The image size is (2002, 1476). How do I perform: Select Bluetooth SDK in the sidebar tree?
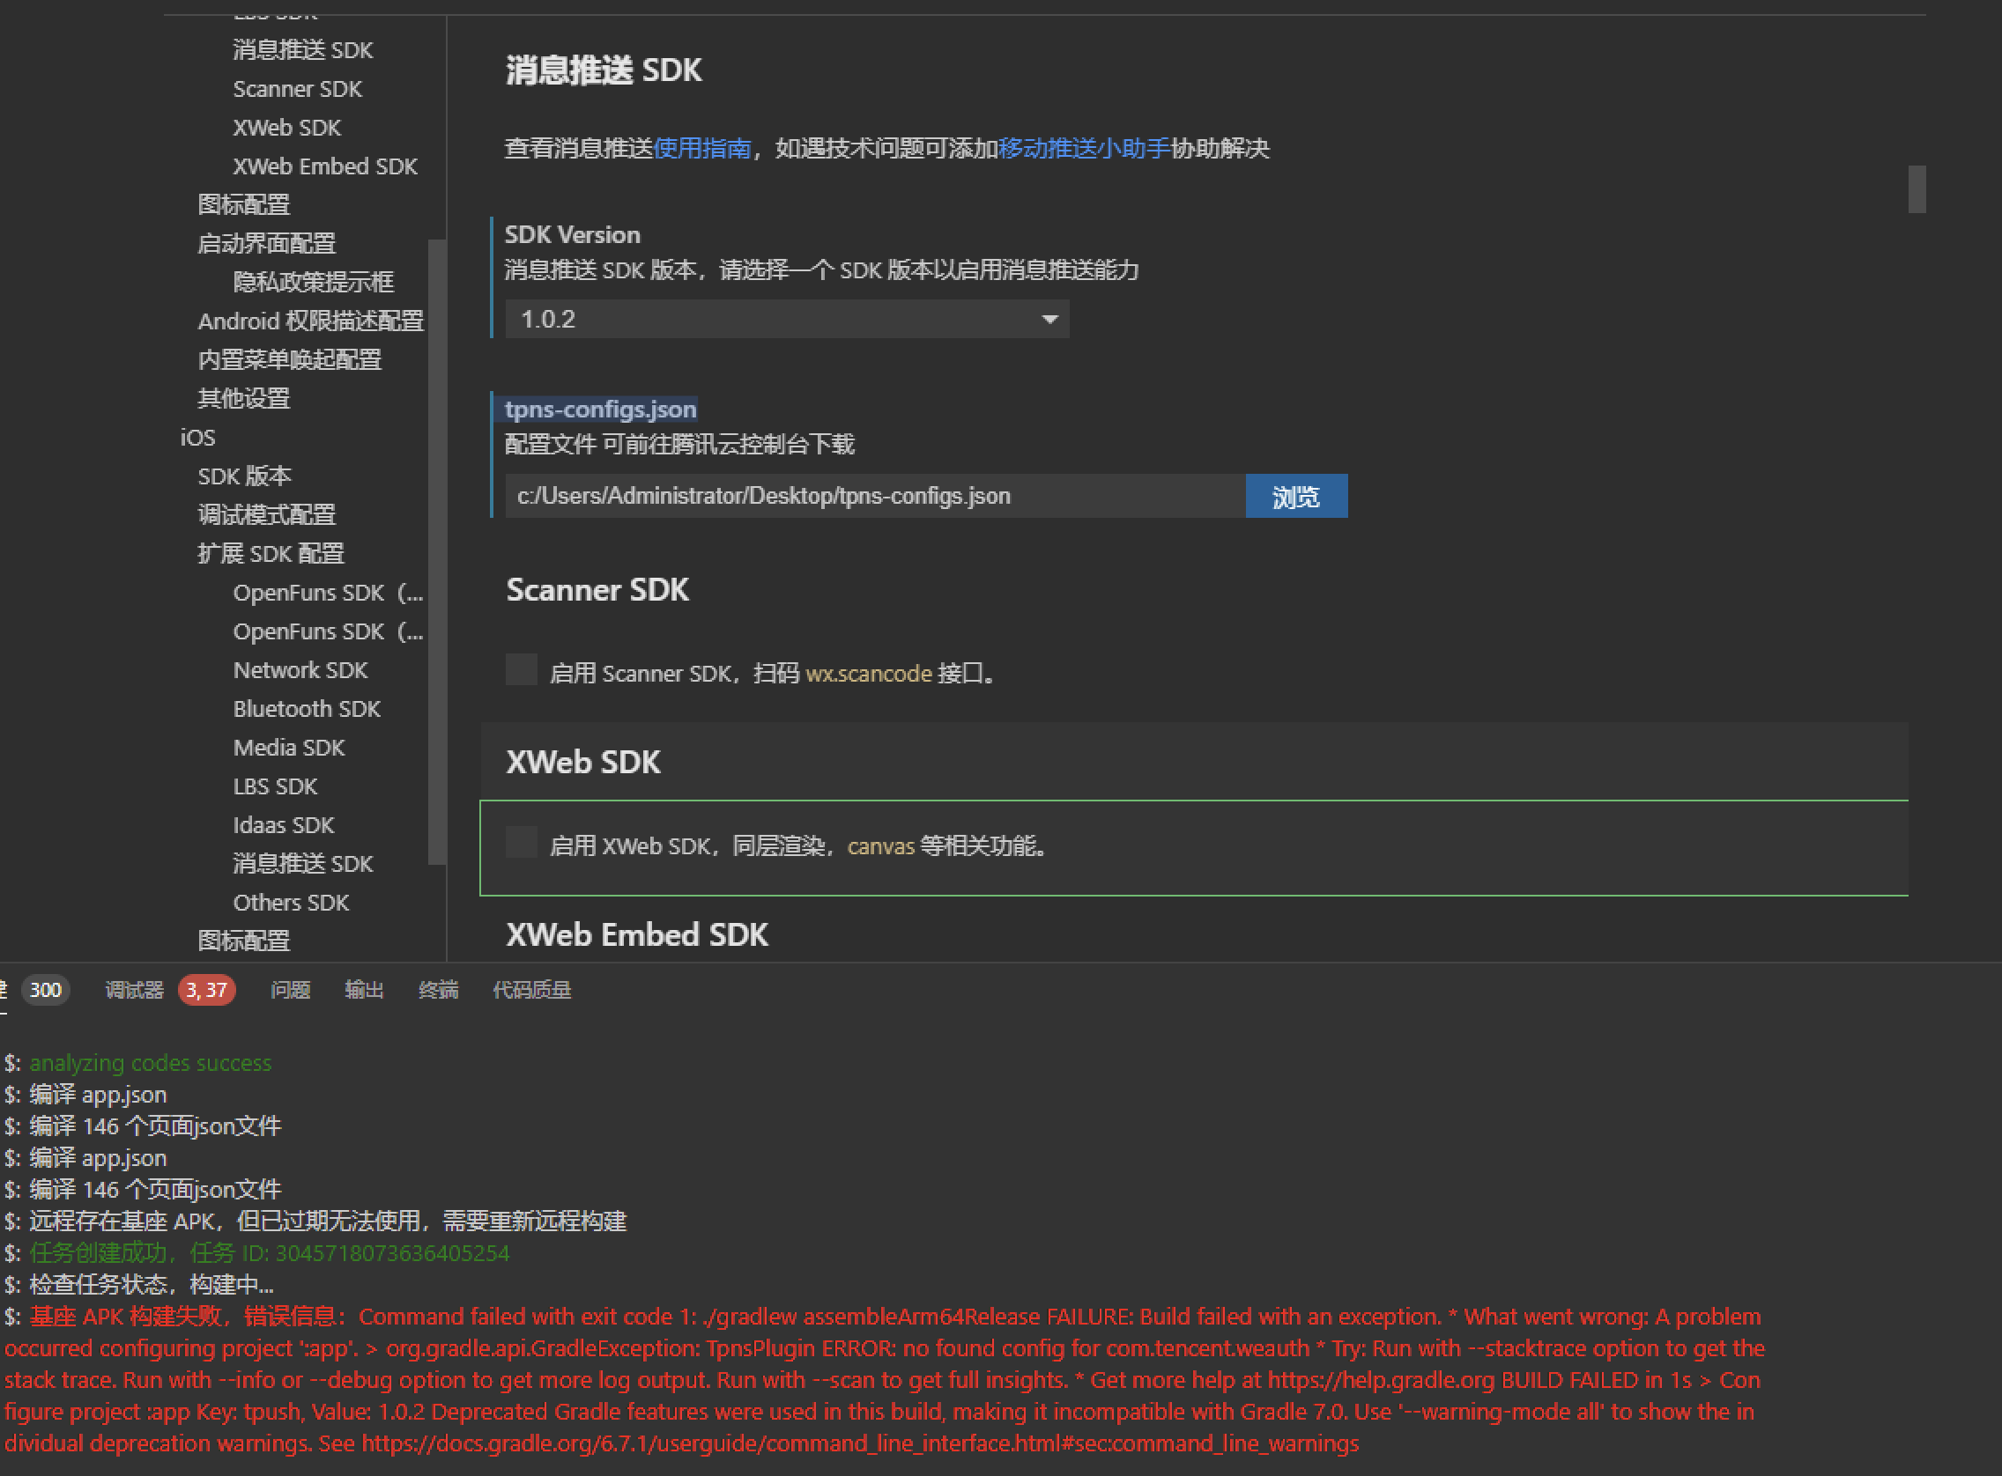tap(307, 709)
